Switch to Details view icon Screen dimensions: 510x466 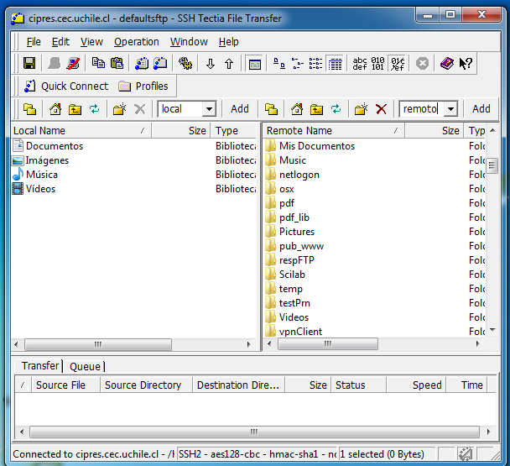(335, 64)
